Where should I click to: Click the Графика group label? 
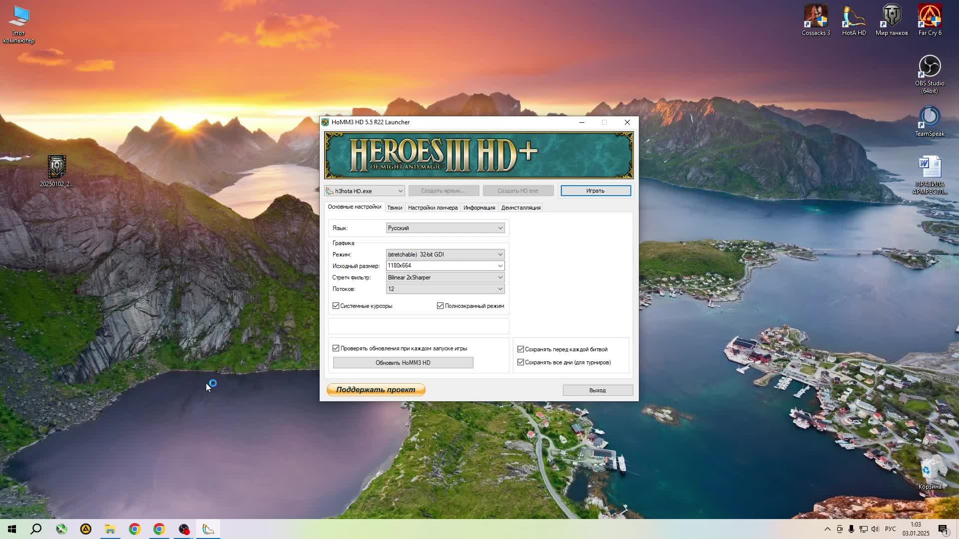pyautogui.click(x=343, y=243)
